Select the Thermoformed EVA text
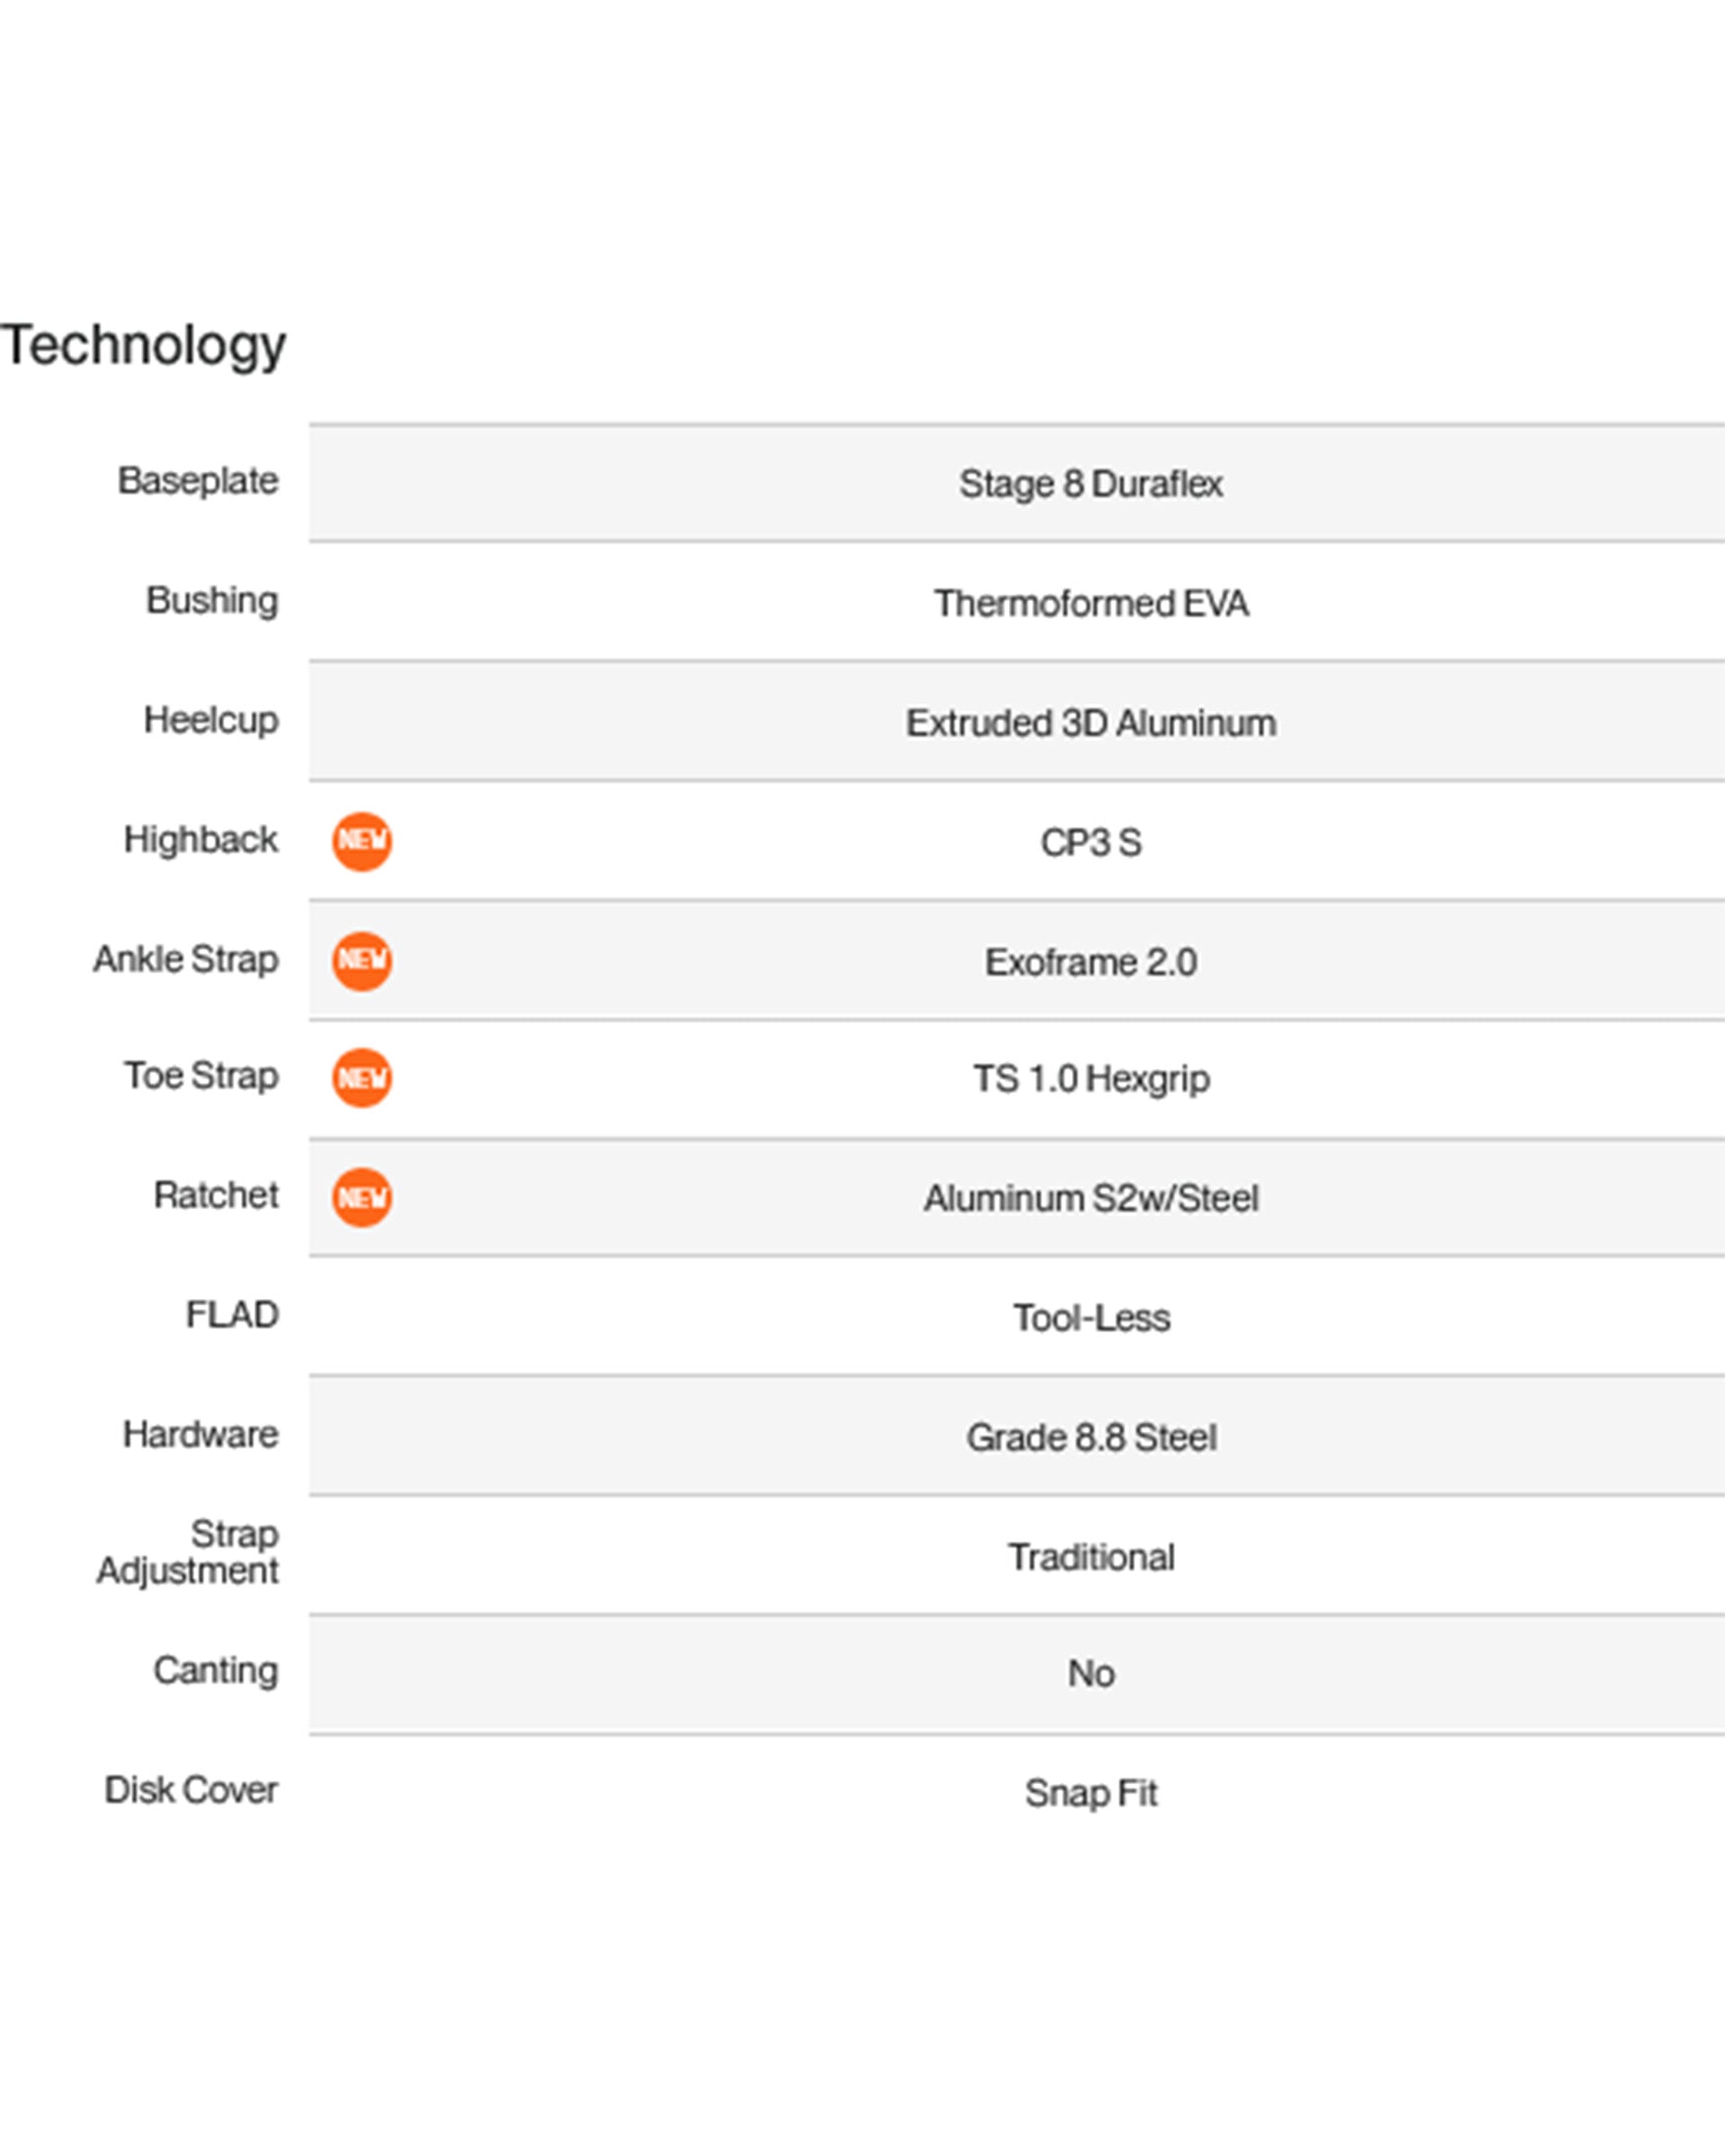Image resolution: width=1725 pixels, height=2156 pixels. (1091, 604)
